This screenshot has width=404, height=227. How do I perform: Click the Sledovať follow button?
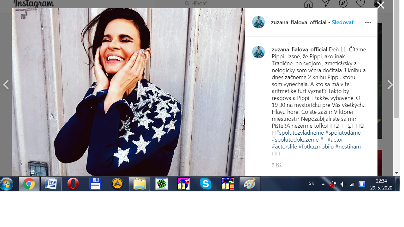tap(343, 22)
